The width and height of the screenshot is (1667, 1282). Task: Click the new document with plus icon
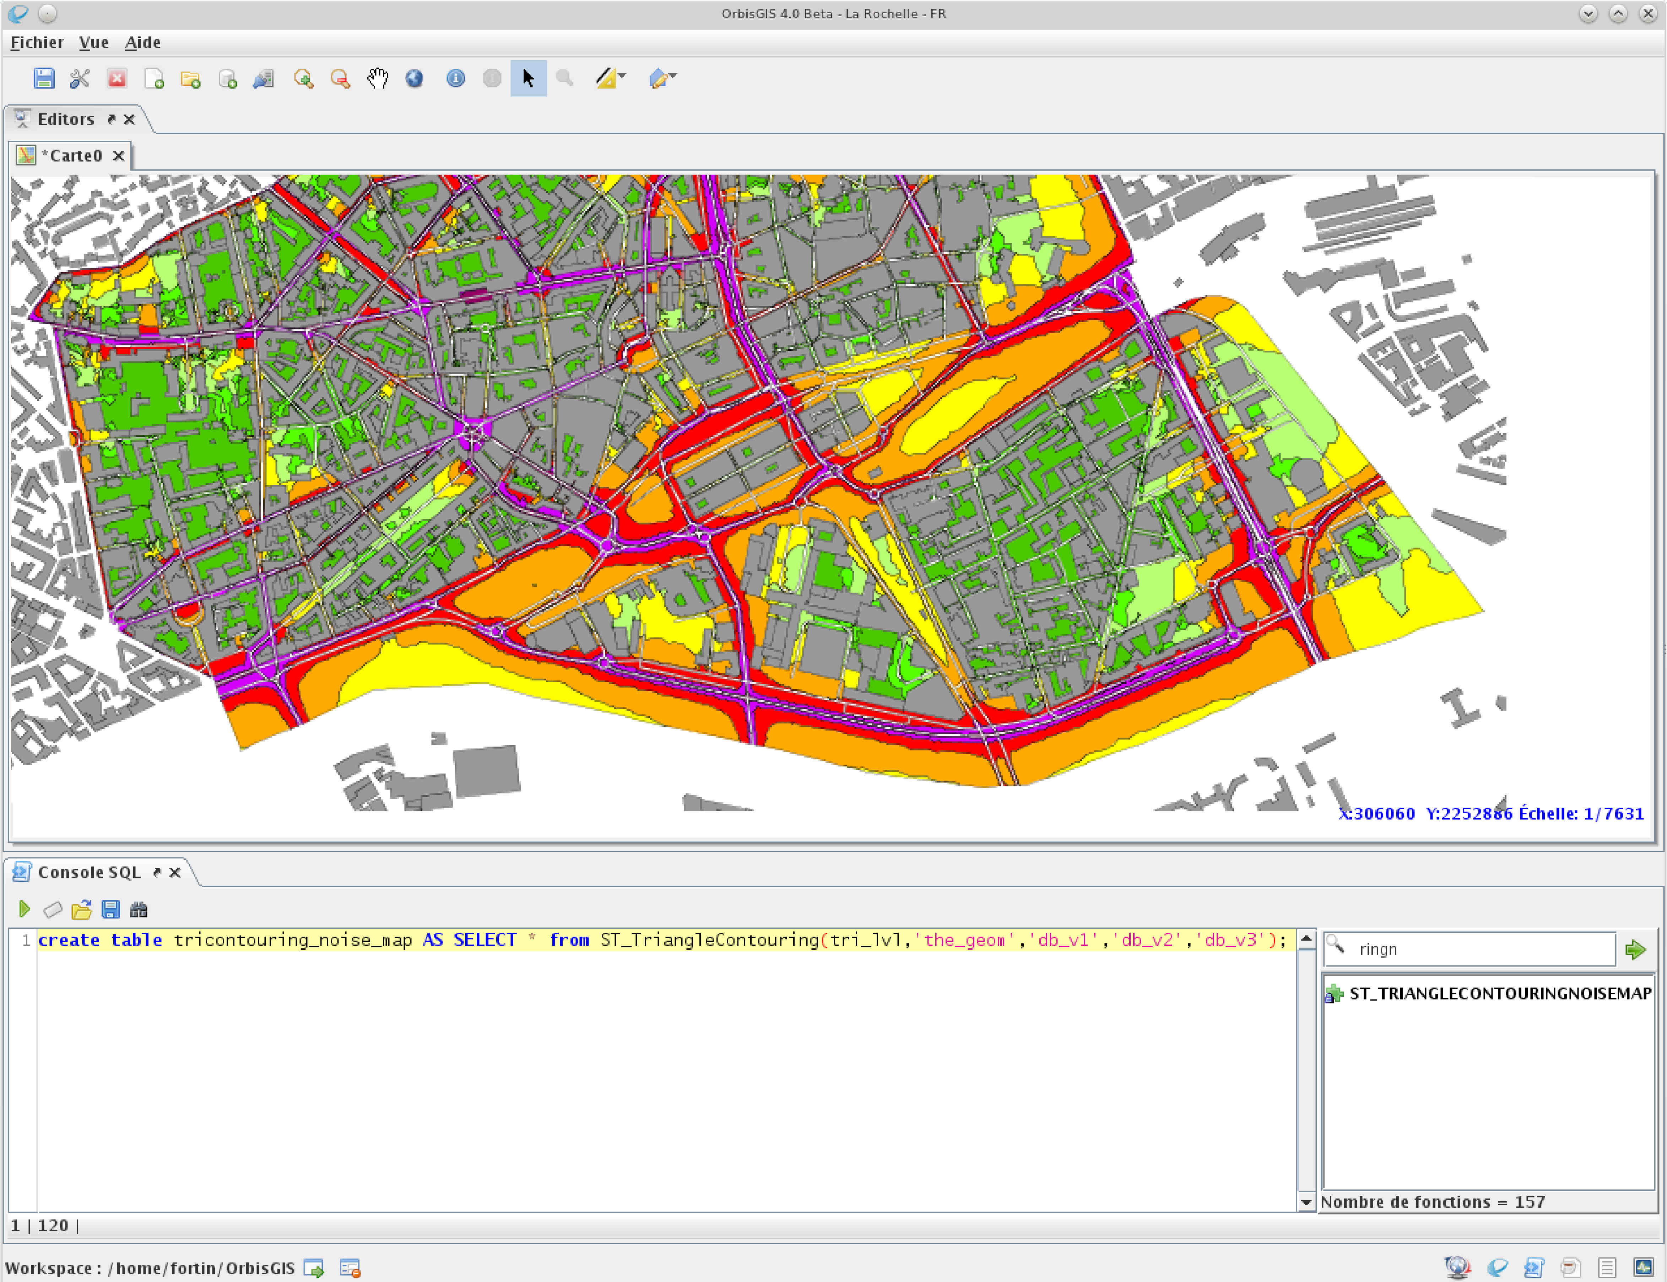tap(154, 78)
